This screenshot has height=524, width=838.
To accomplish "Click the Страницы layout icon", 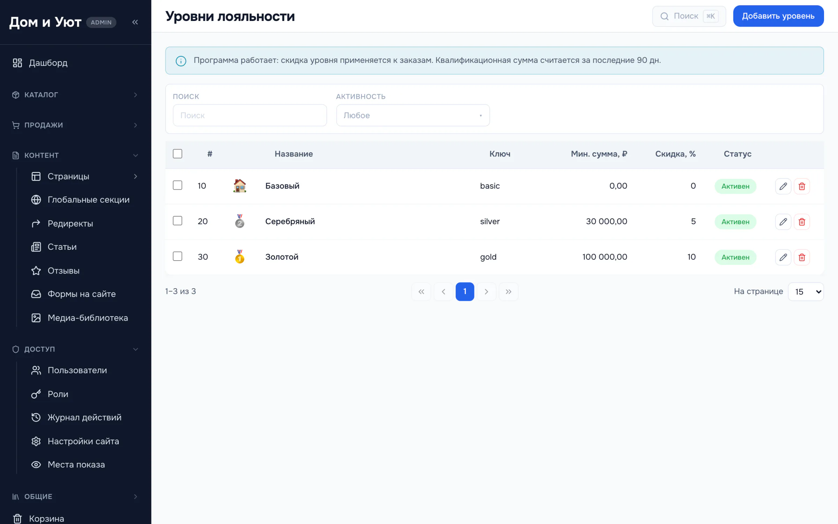I will [x=36, y=176].
